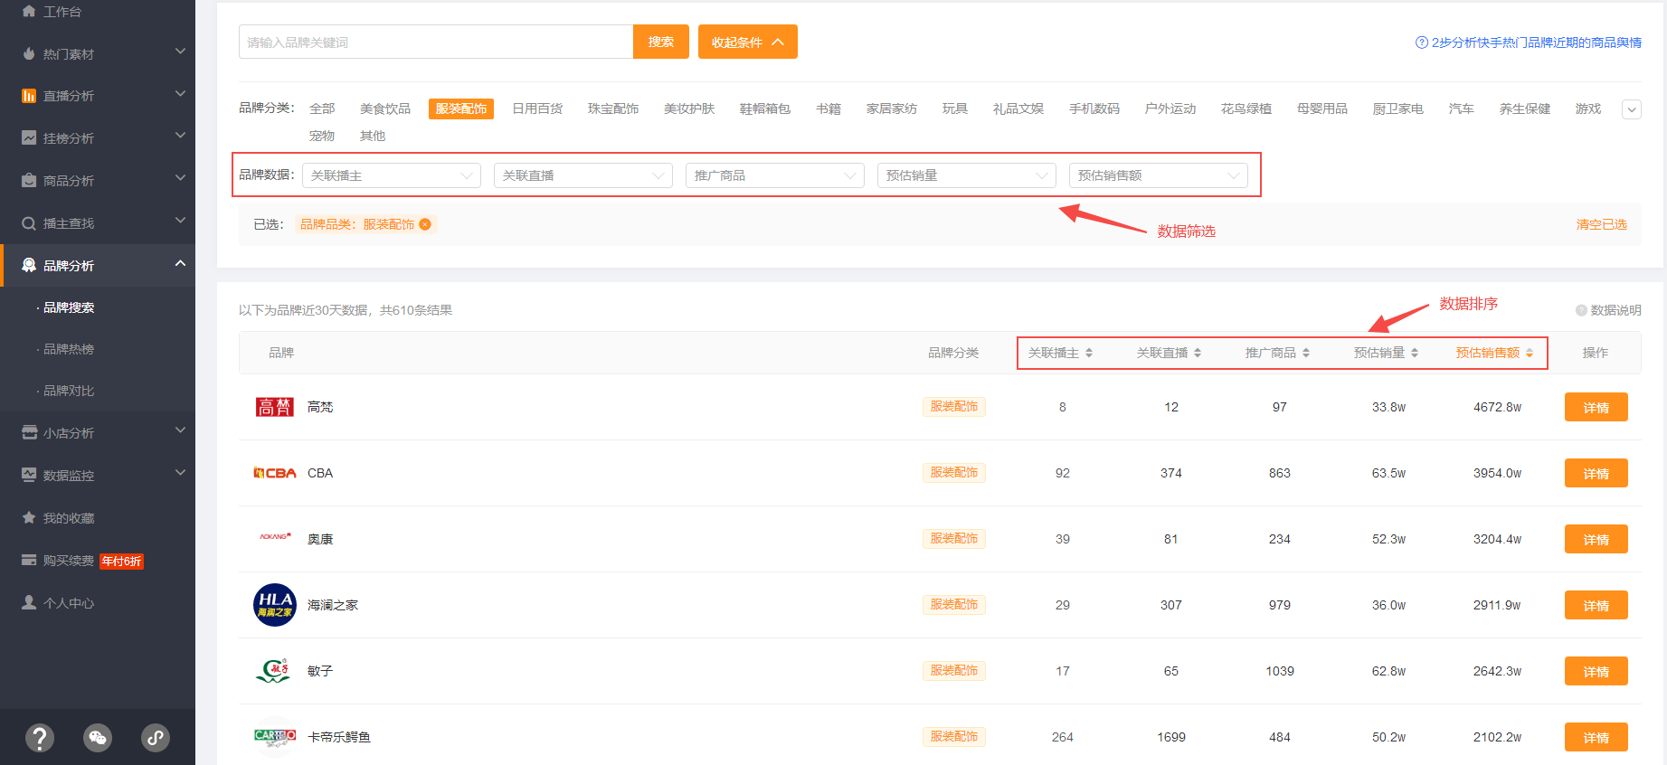
Task: Open the 关联播主 filter dropdown
Action: point(392,175)
